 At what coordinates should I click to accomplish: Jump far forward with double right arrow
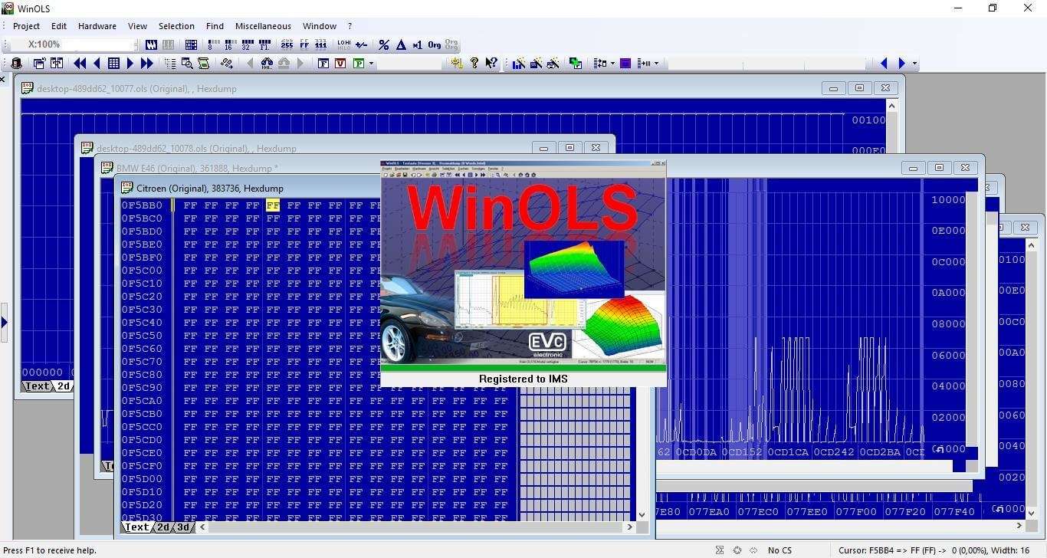147,64
